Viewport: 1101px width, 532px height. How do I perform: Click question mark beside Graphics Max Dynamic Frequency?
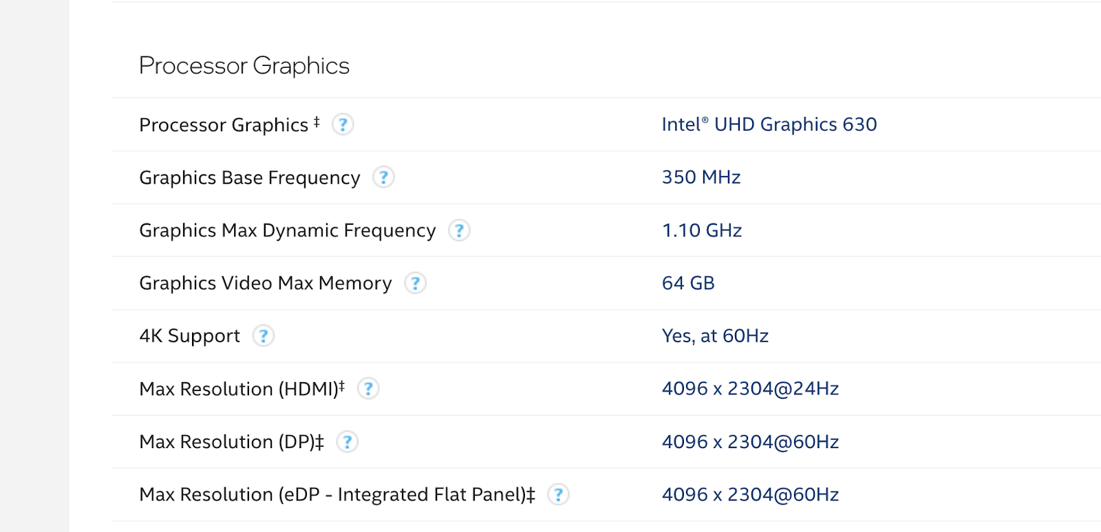tap(459, 230)
